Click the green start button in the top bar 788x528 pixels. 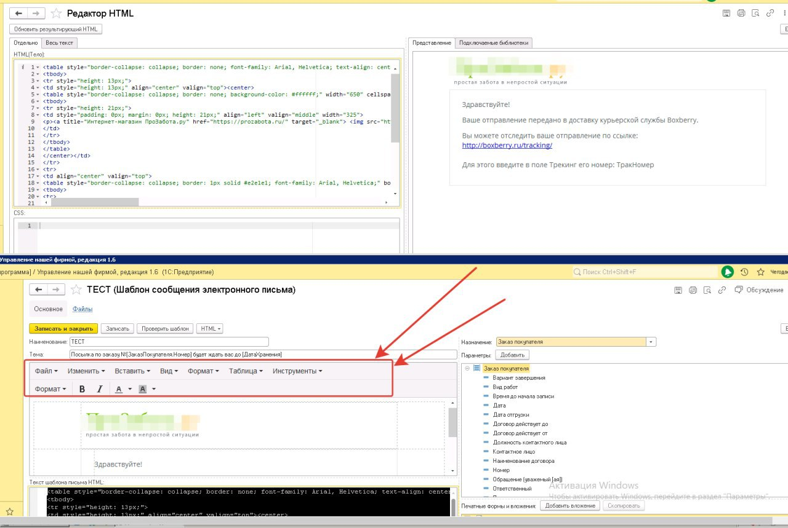coord(728,271)
